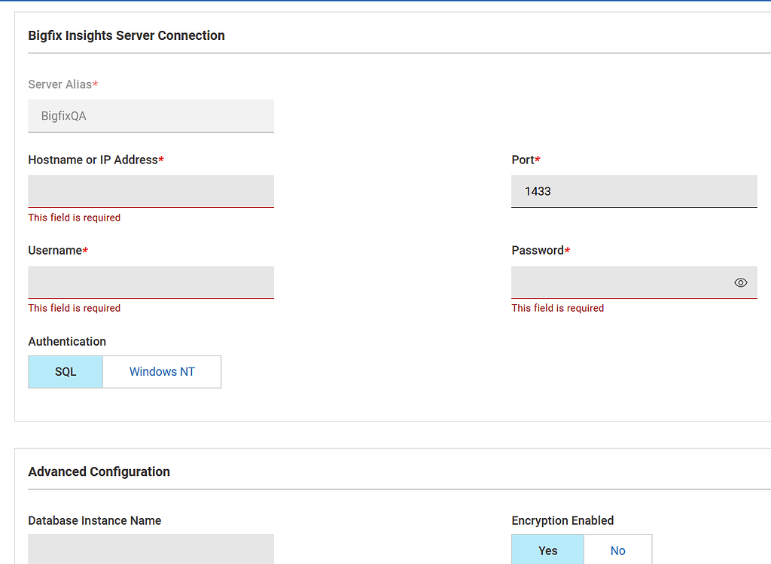
Task: Click the password visibility eye icon
Action: point(740,282)
